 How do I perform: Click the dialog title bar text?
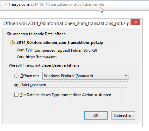coord(67,23)
